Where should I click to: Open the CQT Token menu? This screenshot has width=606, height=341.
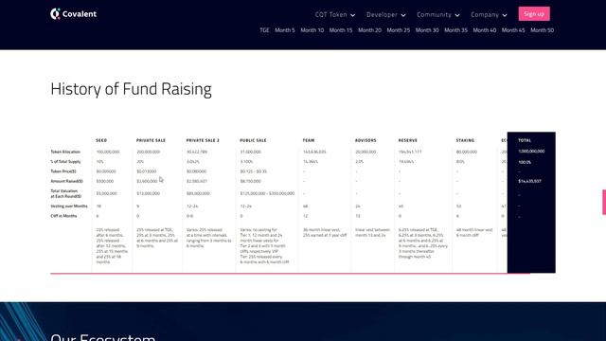tap(334, 15)
